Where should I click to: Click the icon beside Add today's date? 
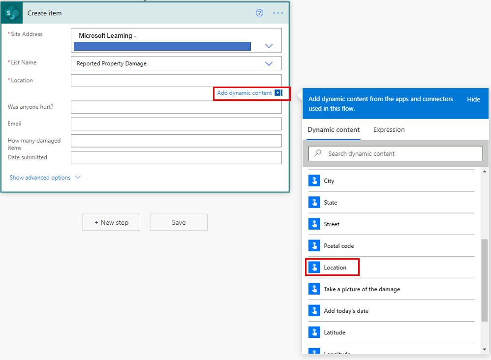tap(314, 310)
